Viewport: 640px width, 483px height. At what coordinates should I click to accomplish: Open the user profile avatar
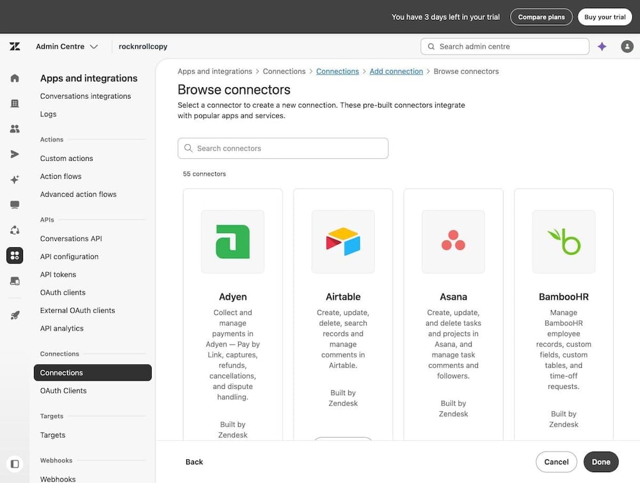627,47
